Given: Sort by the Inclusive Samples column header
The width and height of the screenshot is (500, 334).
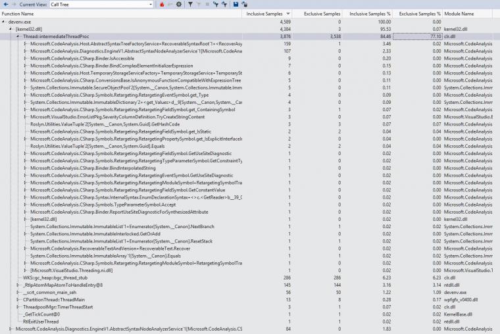Looking at the screenshot, I should (267, 14).
